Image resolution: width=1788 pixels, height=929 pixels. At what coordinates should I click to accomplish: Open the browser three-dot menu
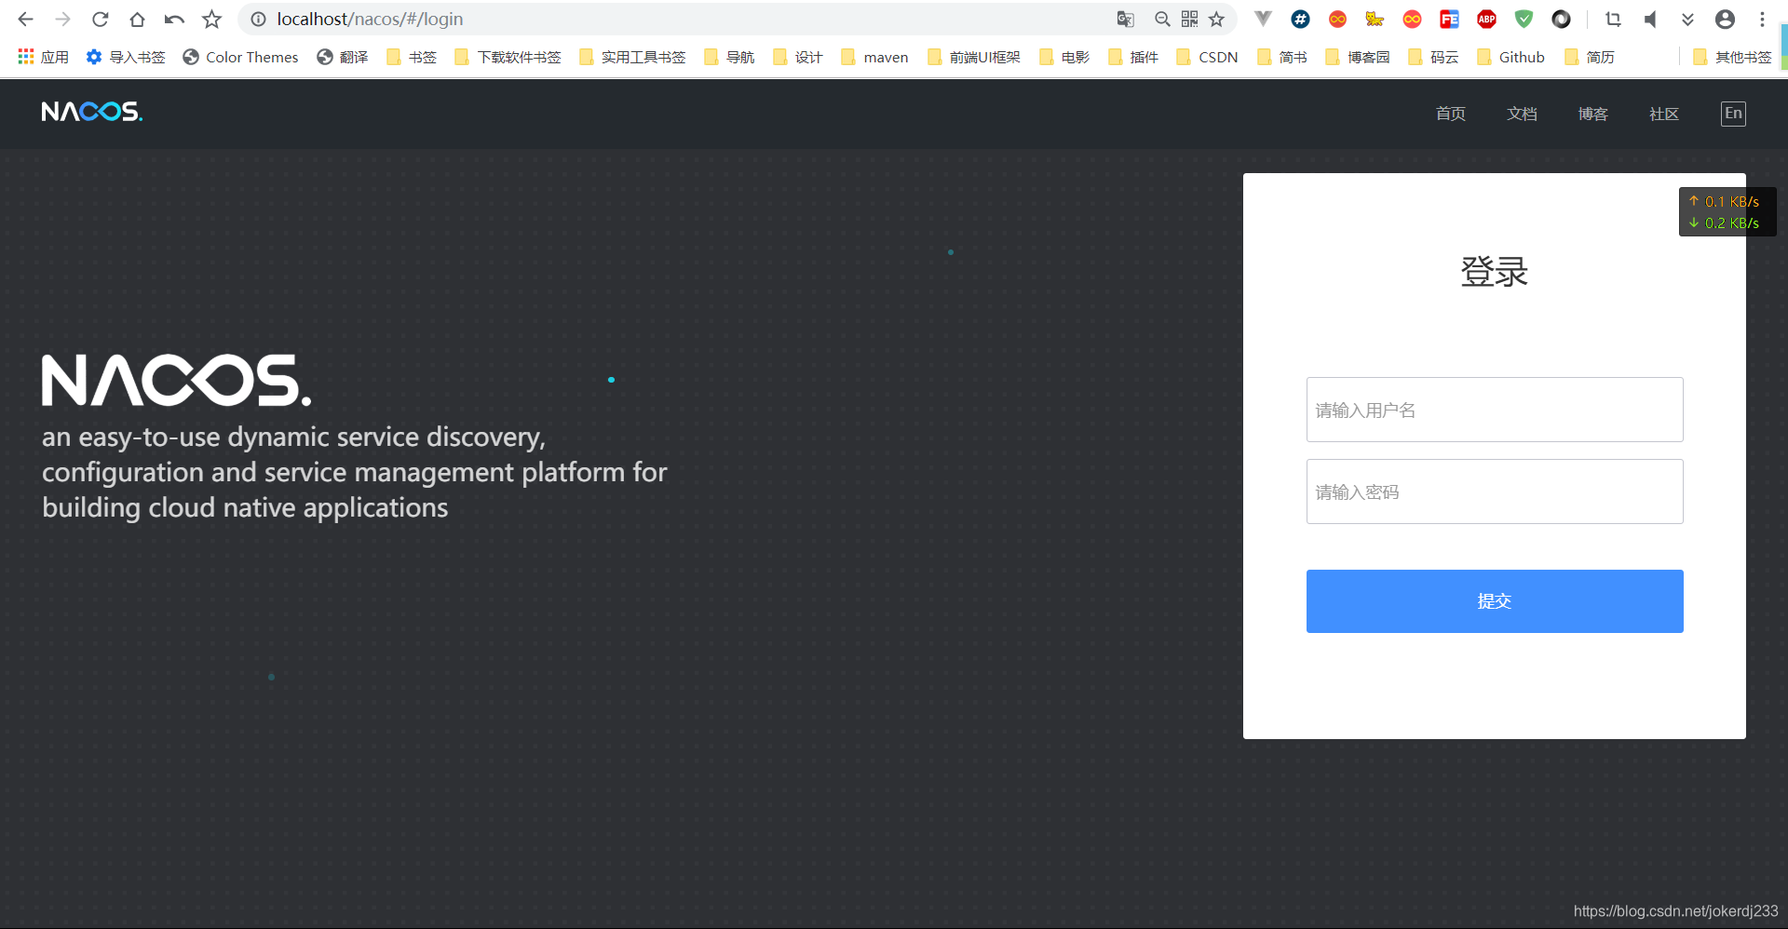click(x=1762, y=19)
